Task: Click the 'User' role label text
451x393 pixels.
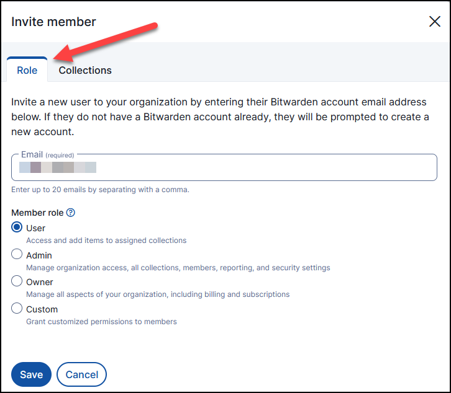Action: pyautogui.click(x=35, y=228)
